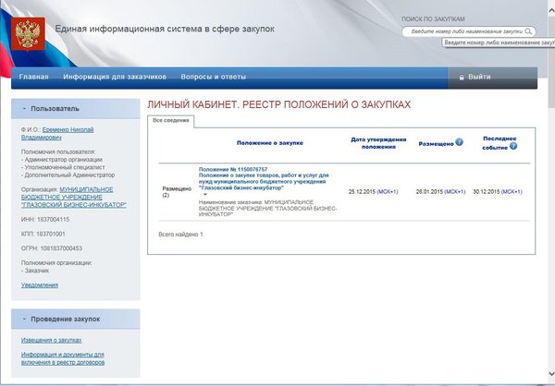
Task: Log out with the Выйти button
Action: [x=479, y=77]
